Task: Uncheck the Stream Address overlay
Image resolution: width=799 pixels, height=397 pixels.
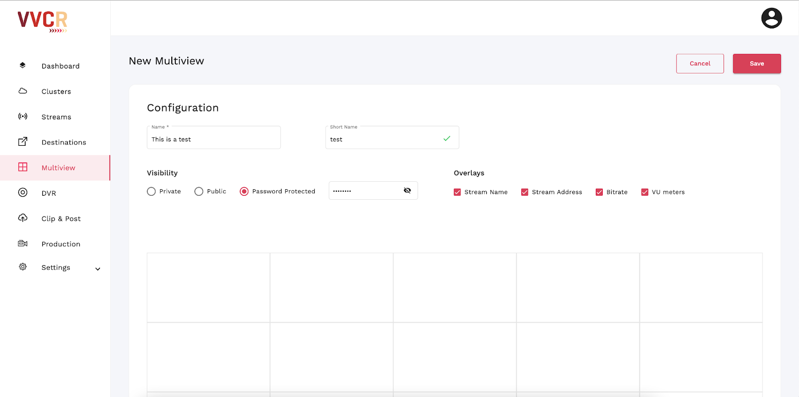Action: click(525, 192)
